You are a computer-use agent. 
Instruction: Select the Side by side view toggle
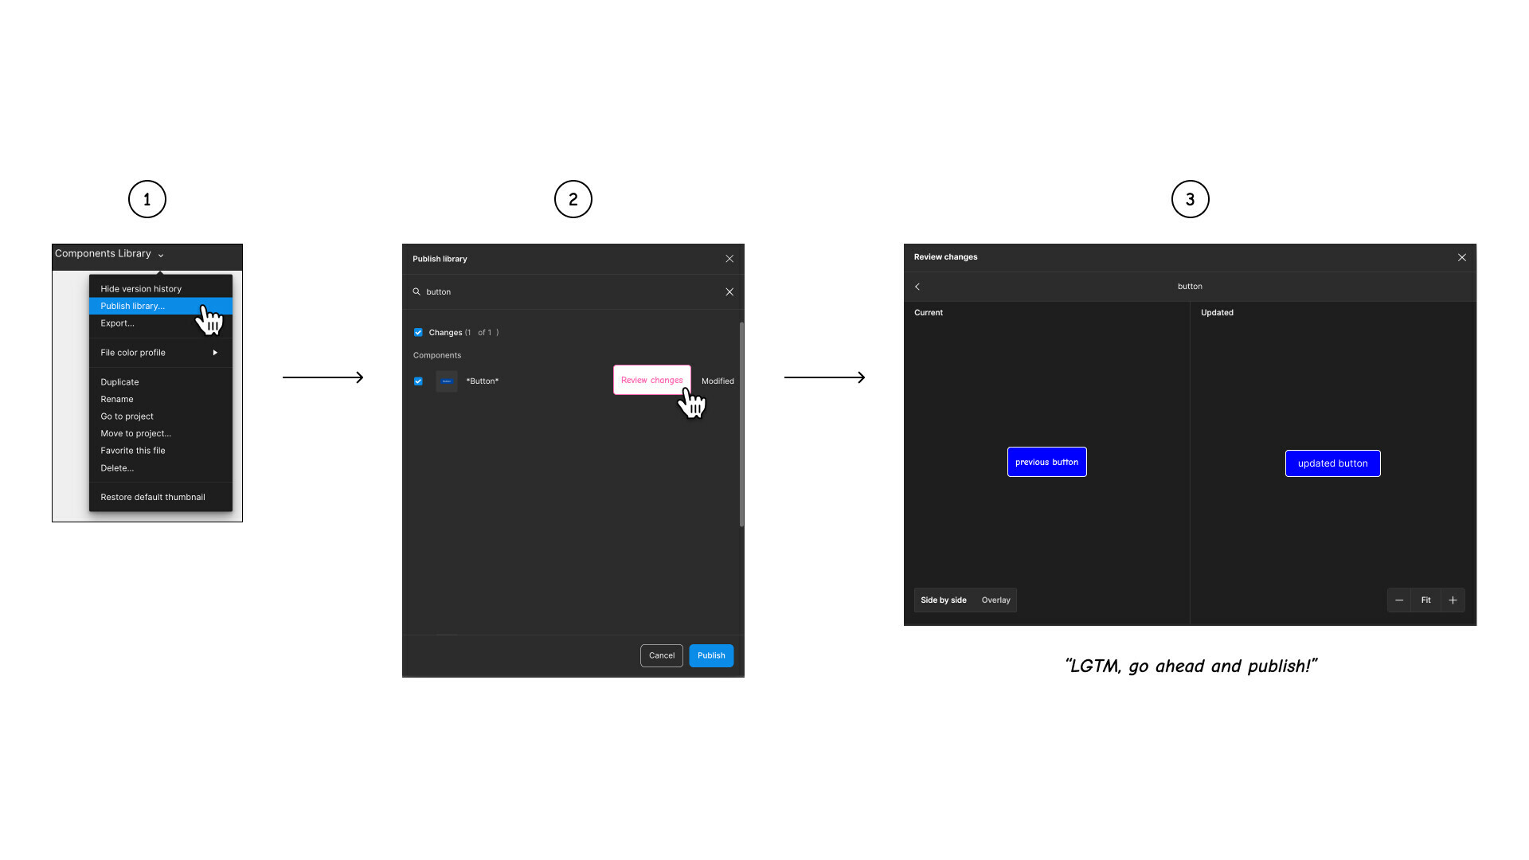[942, 600]
